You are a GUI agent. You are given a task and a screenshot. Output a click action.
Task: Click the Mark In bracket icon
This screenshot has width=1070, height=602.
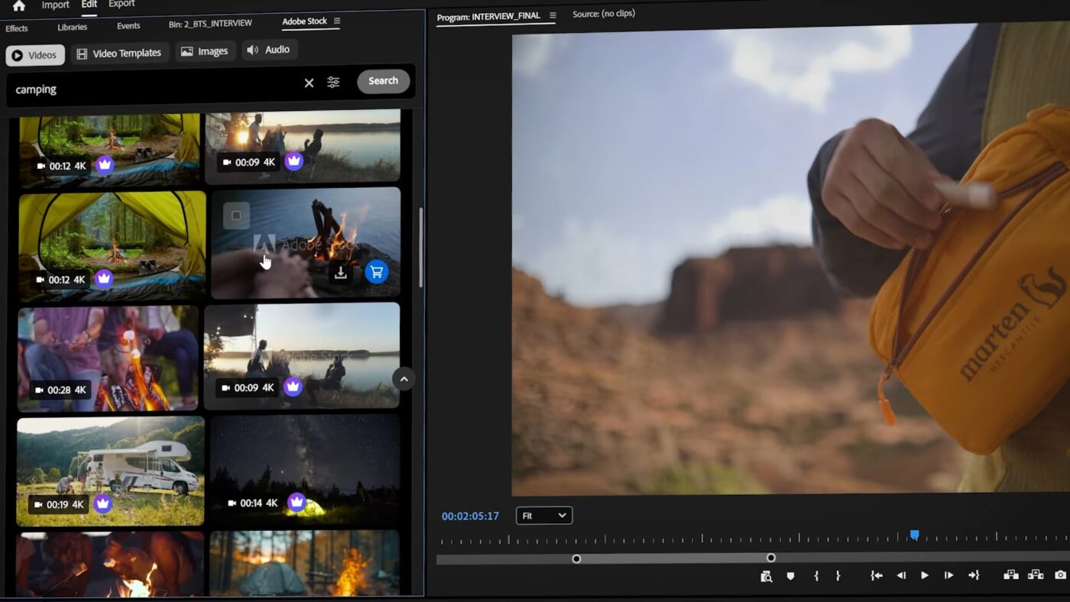[816, 576]
